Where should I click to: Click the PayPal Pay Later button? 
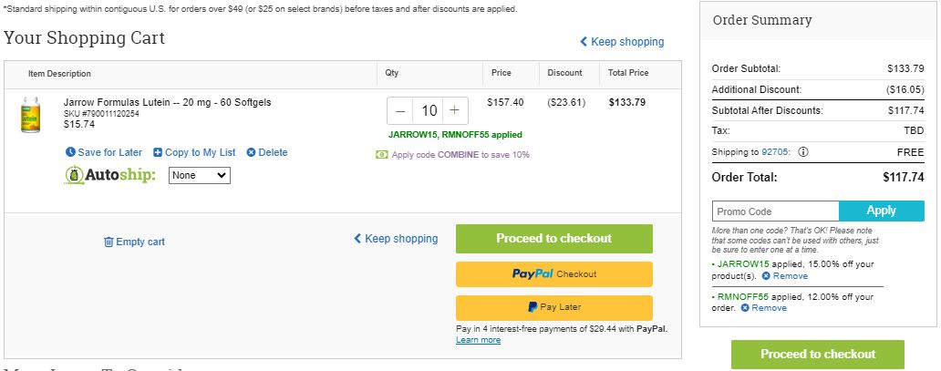[x=553, y=307]
